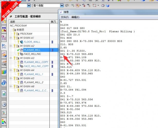The height and width of the screenshot is (128, 158).
Task: Open the HD3D Tools sidebar tab
Action: [x=4, y=83]
